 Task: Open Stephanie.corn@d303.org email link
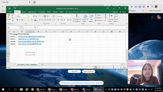point(28,39)
